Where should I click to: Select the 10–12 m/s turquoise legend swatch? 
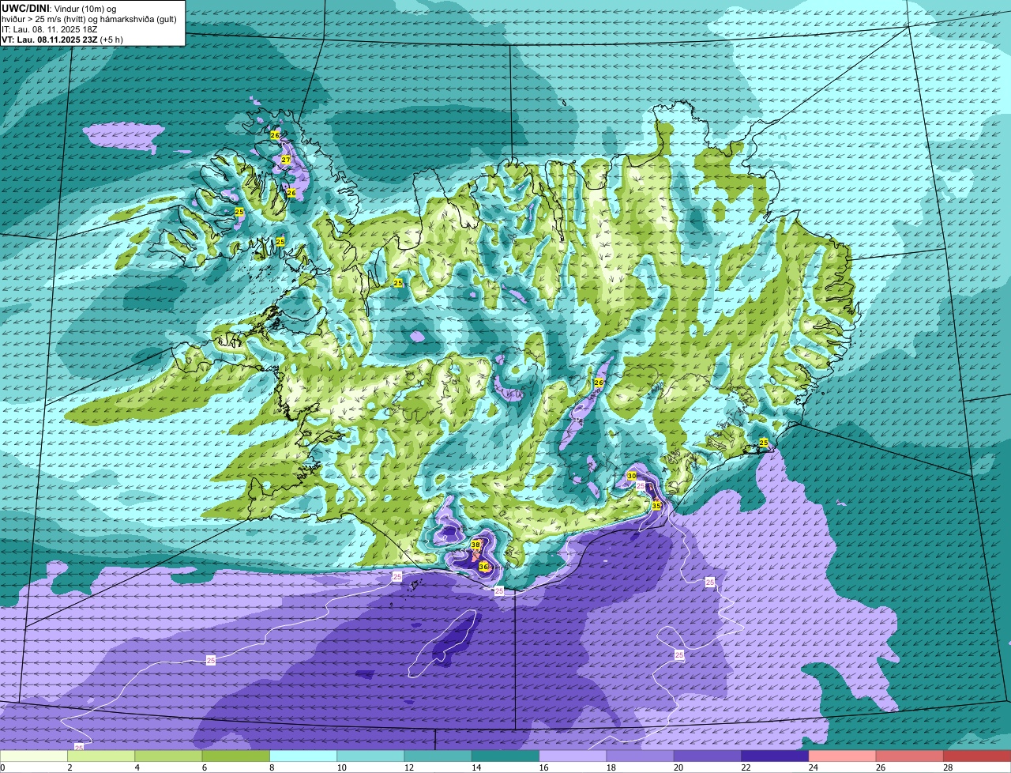coord(370,756)
